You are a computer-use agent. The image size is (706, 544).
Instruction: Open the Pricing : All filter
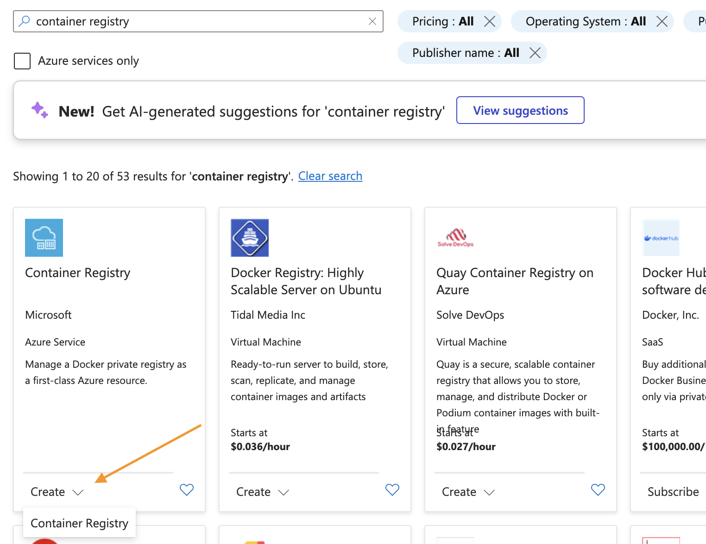[443, 21]
